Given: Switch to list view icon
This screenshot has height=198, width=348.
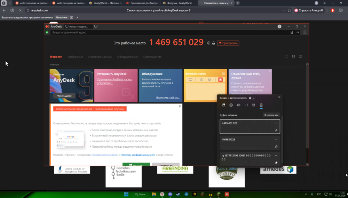Looking at the screenshot, I should click(x=300, y=57).
